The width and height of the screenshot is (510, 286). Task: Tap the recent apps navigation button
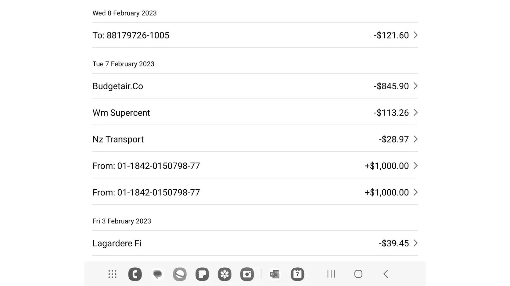pos(331,274)
